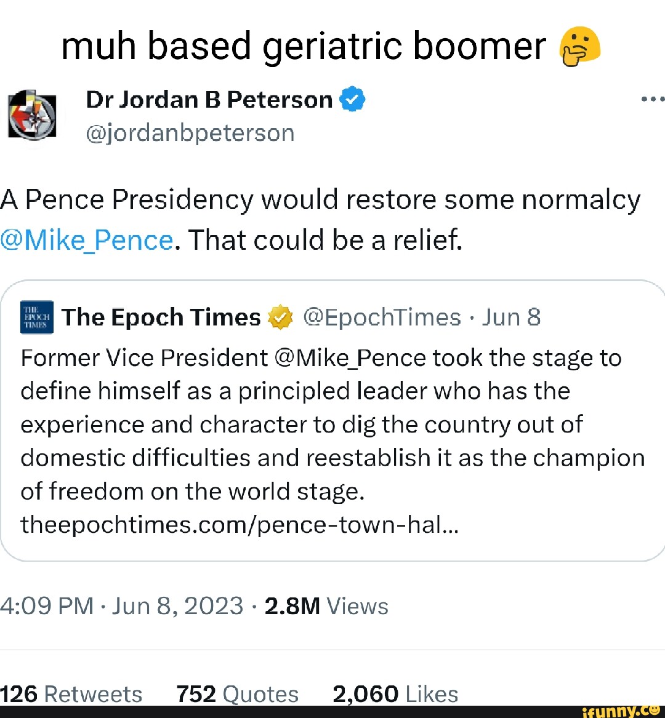This screenshot has width=665, height=718.
Task: Open the @Mike_Pence mention link
Action: pyautogui.click(x=86, y=240)
